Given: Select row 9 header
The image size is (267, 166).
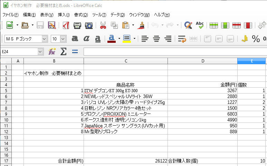Looking at the screenshot, I should (x=6, y=114).
